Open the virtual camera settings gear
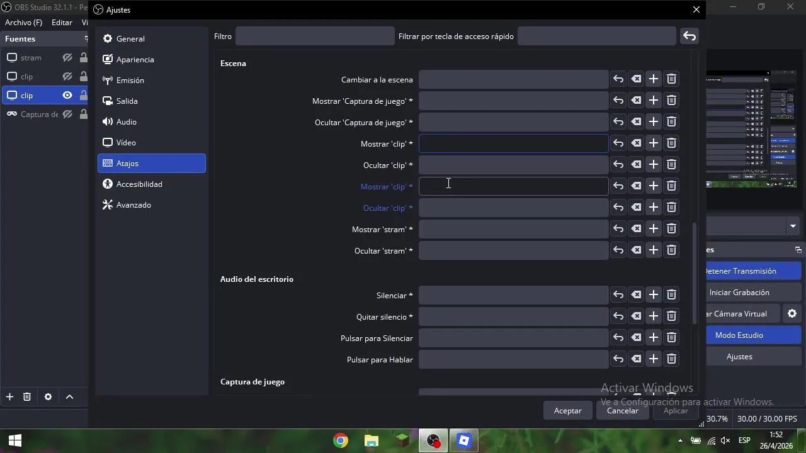 coord(792,313)
